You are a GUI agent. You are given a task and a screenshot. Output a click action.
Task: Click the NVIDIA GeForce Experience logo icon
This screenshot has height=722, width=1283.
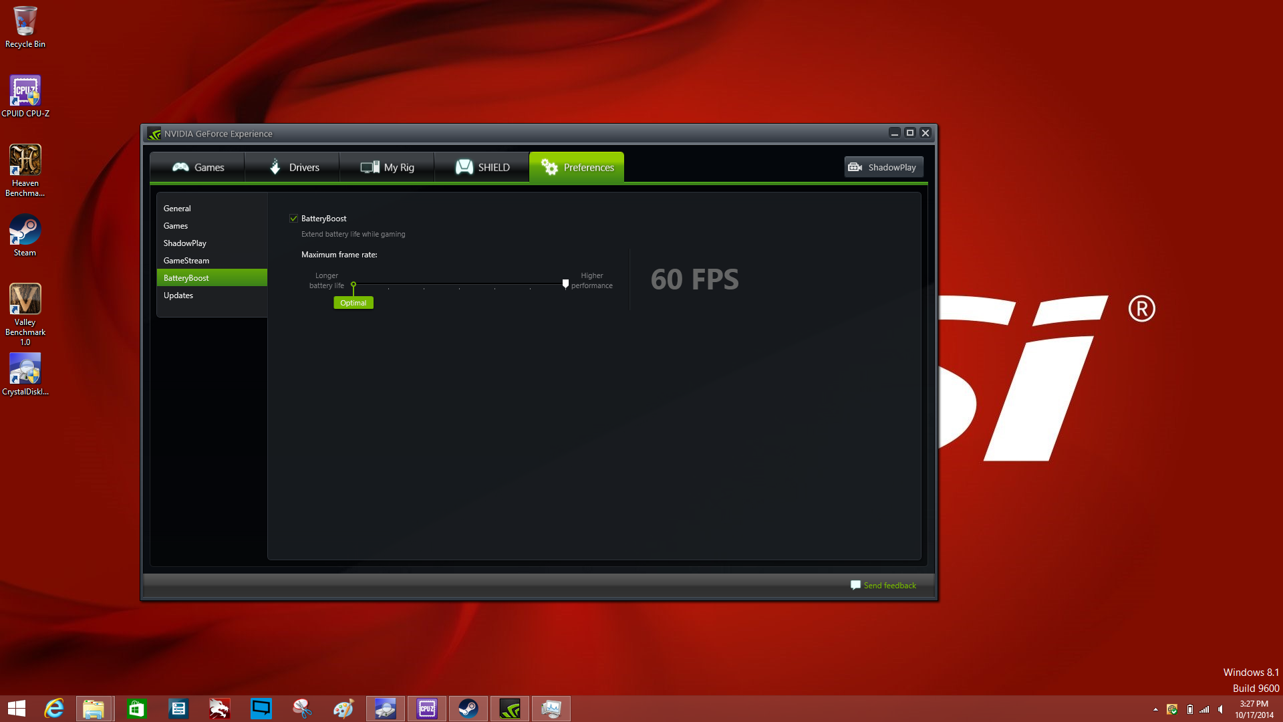click(x=155, y=133)
